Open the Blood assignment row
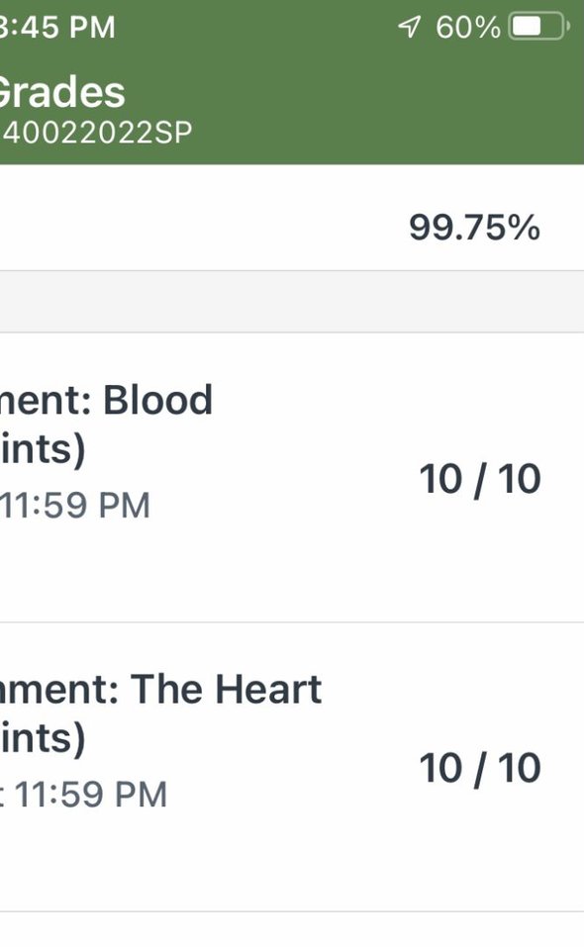This screenshot has width=584, height=947. click(x=292, y=477)
